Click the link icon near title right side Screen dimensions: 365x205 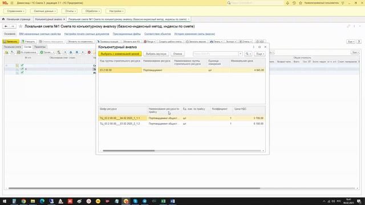point(348,26)
